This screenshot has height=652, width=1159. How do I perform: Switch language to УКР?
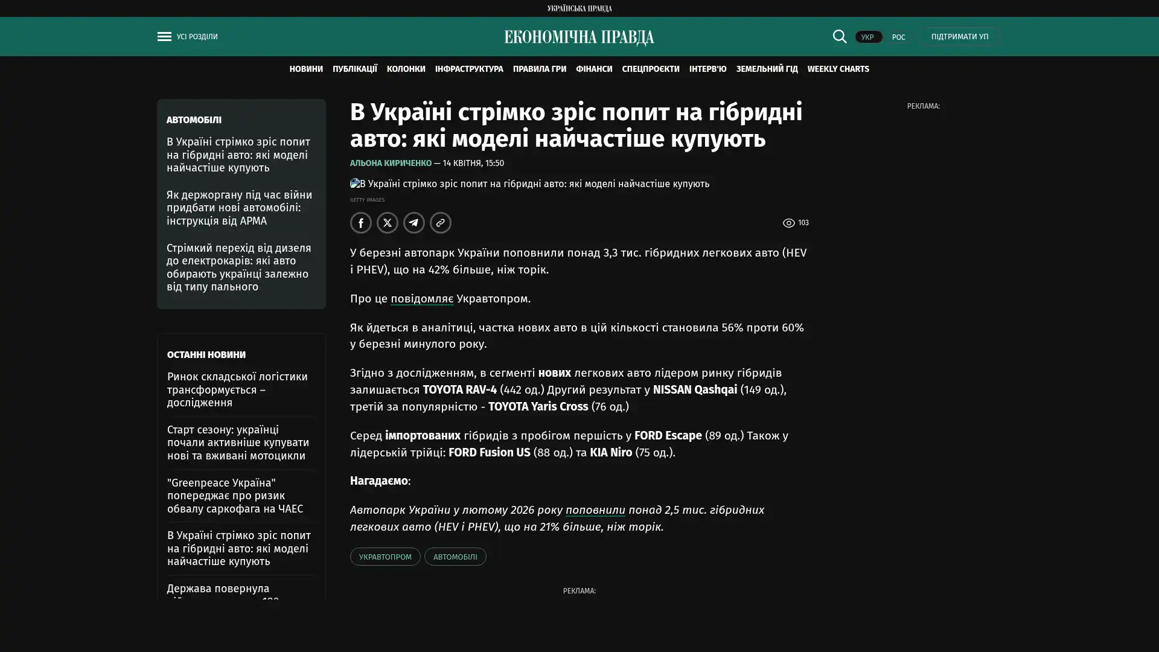coord(867,37)
